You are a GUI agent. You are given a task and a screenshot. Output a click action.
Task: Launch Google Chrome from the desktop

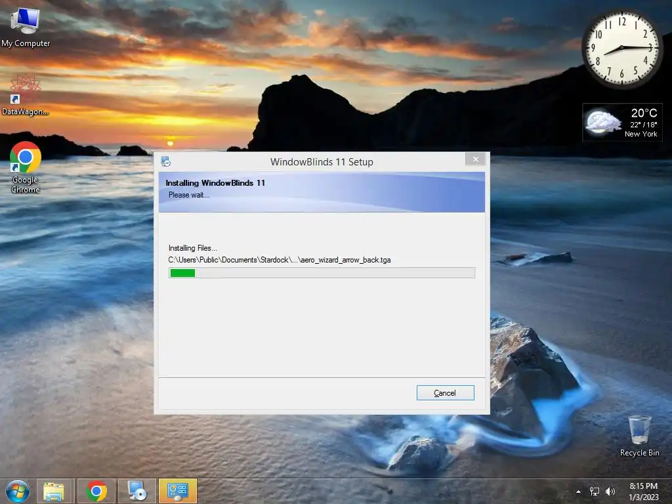(x=26, y=167)
